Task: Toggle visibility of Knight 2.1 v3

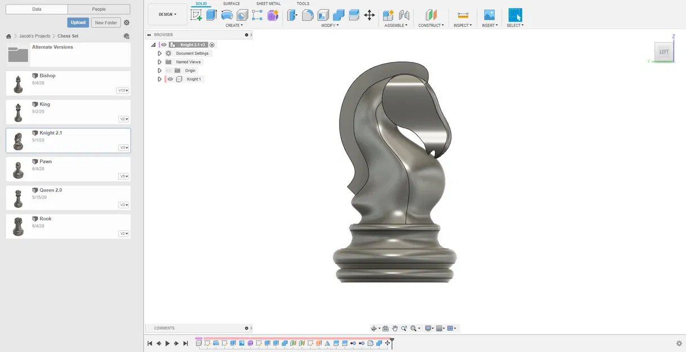Action: tap(163, 44)
